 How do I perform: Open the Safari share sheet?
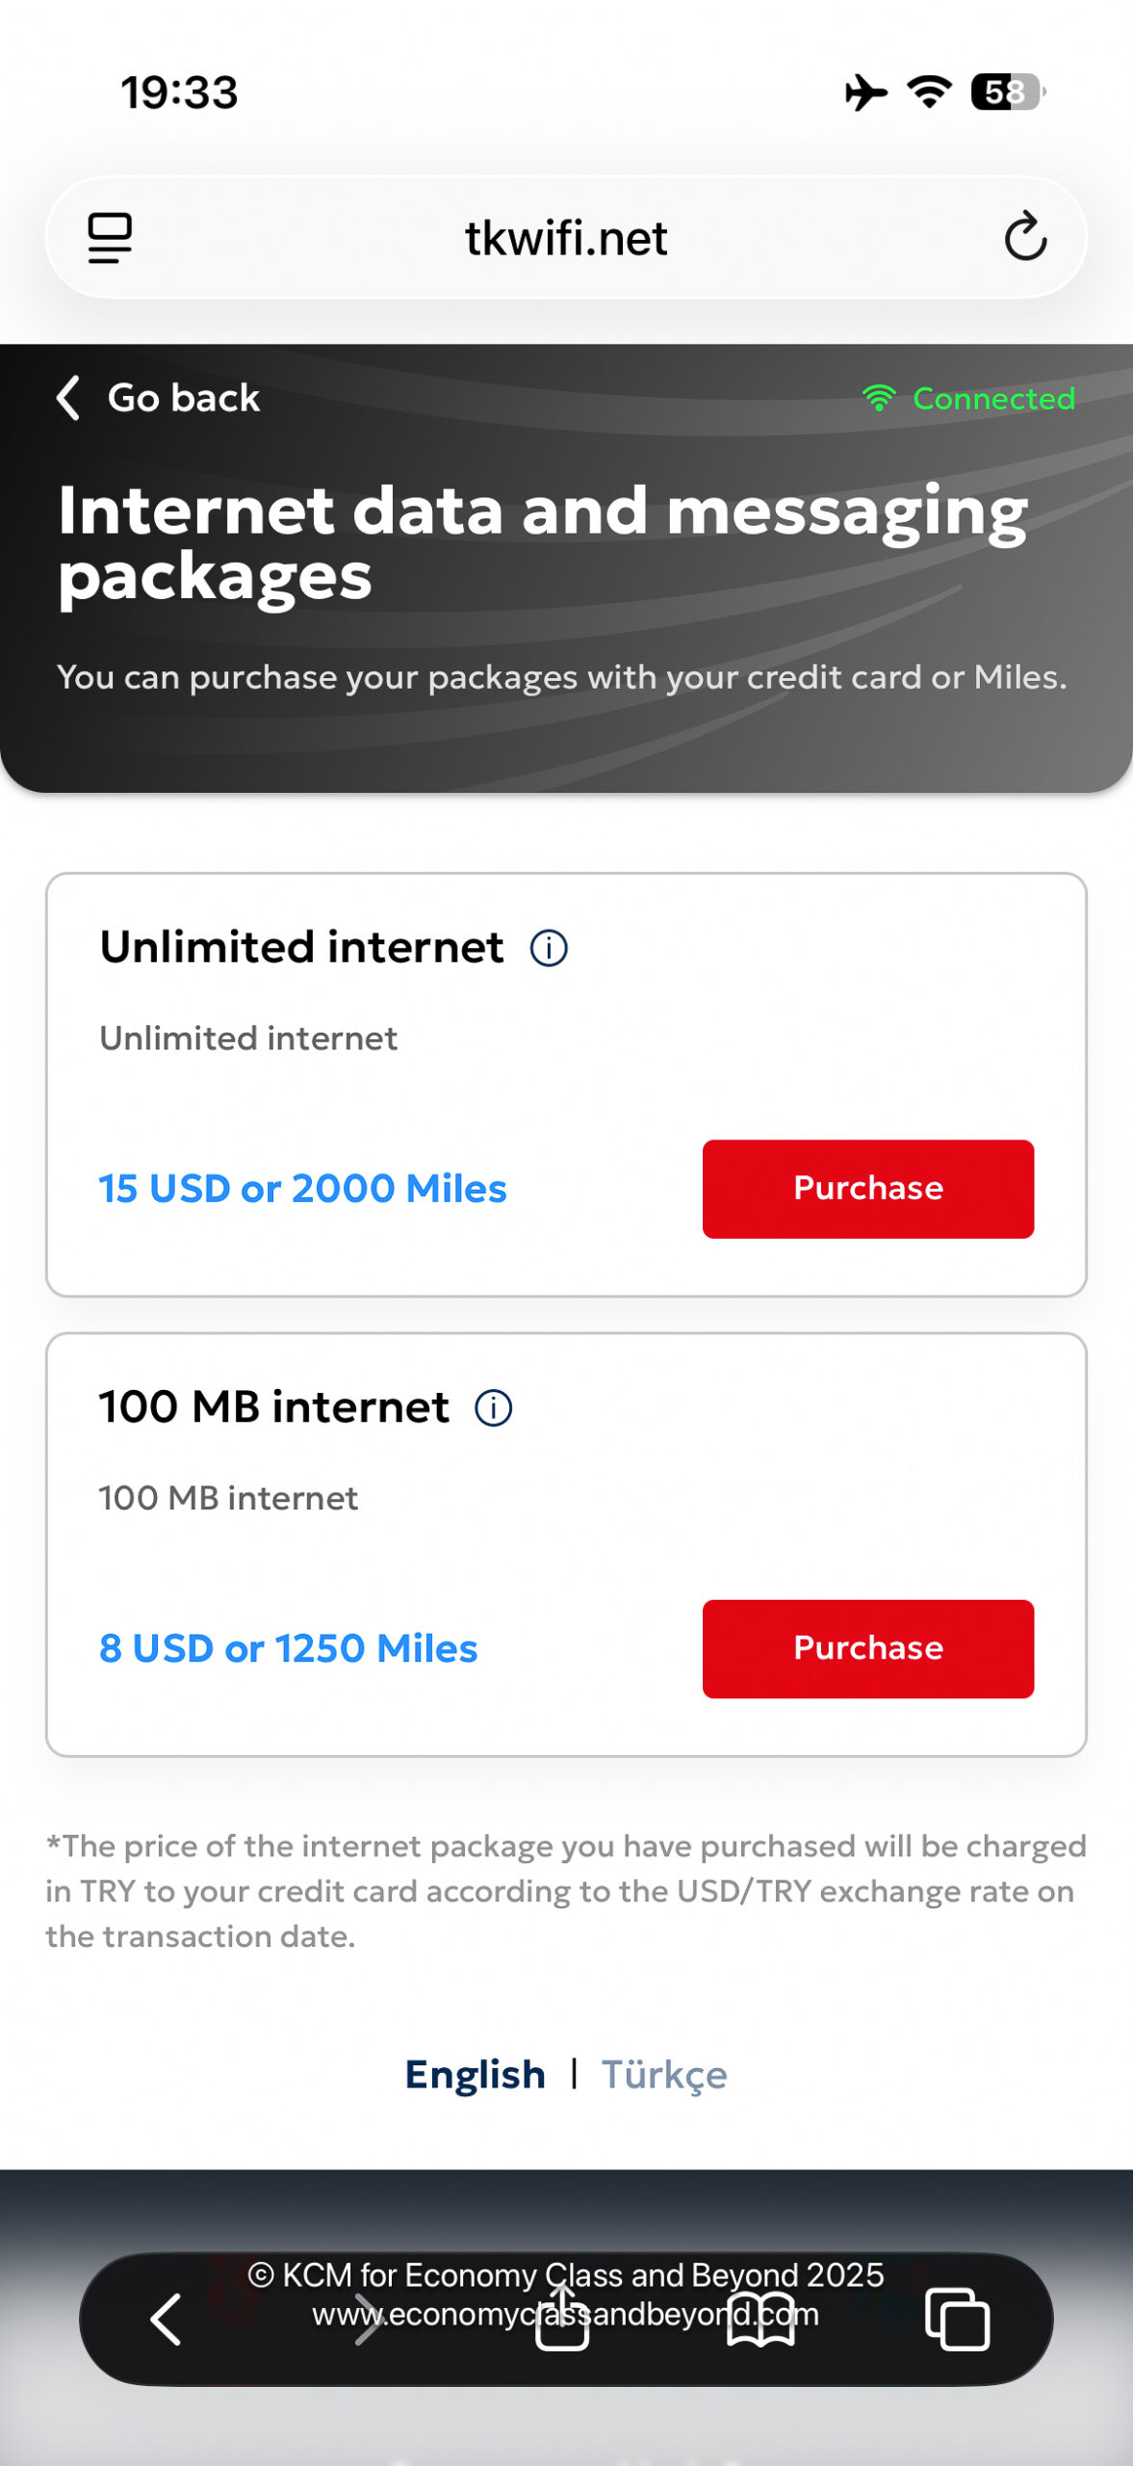click(x=562, y=2319)
